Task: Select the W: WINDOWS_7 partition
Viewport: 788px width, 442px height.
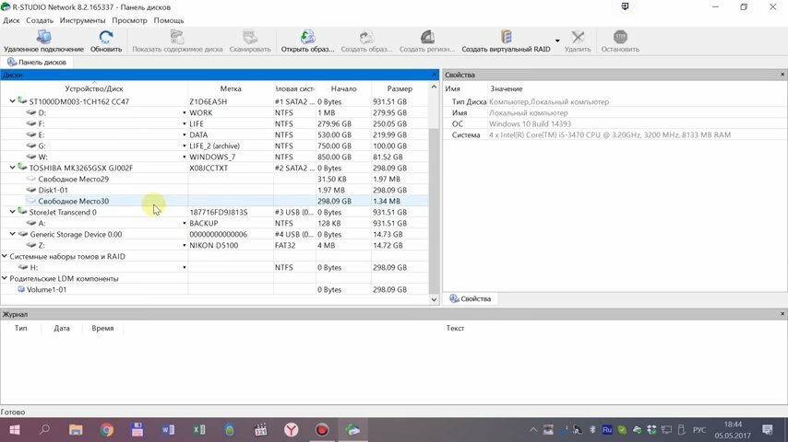Action: (215, 157)
